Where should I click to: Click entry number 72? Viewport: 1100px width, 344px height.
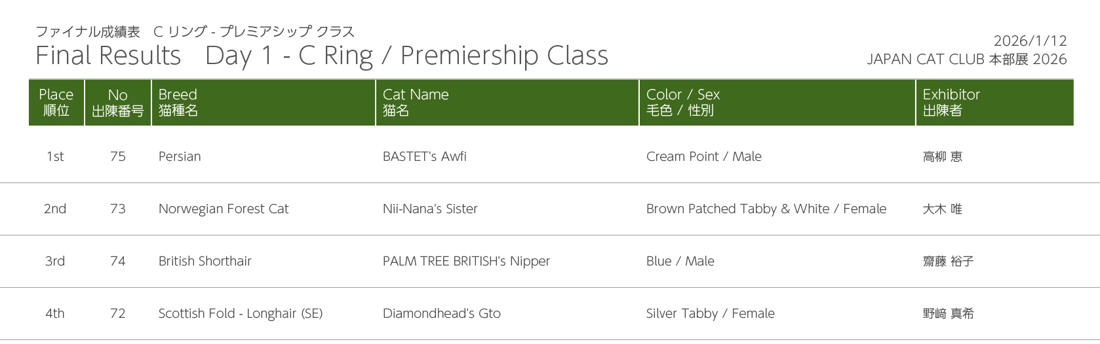point(118,313)
